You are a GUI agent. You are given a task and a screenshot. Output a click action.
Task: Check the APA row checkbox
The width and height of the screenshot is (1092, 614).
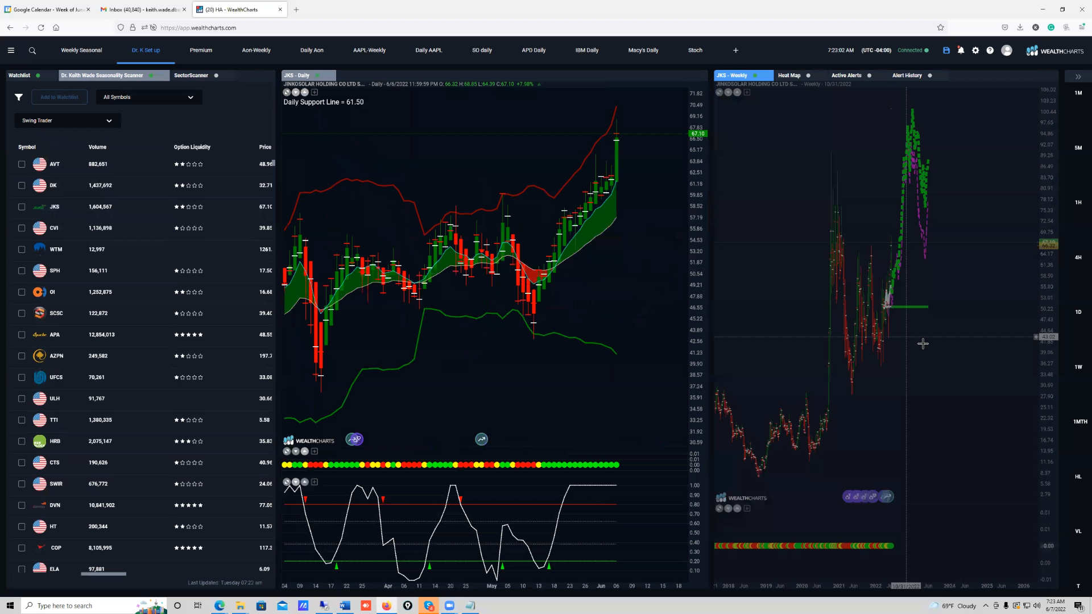[22, 335]
